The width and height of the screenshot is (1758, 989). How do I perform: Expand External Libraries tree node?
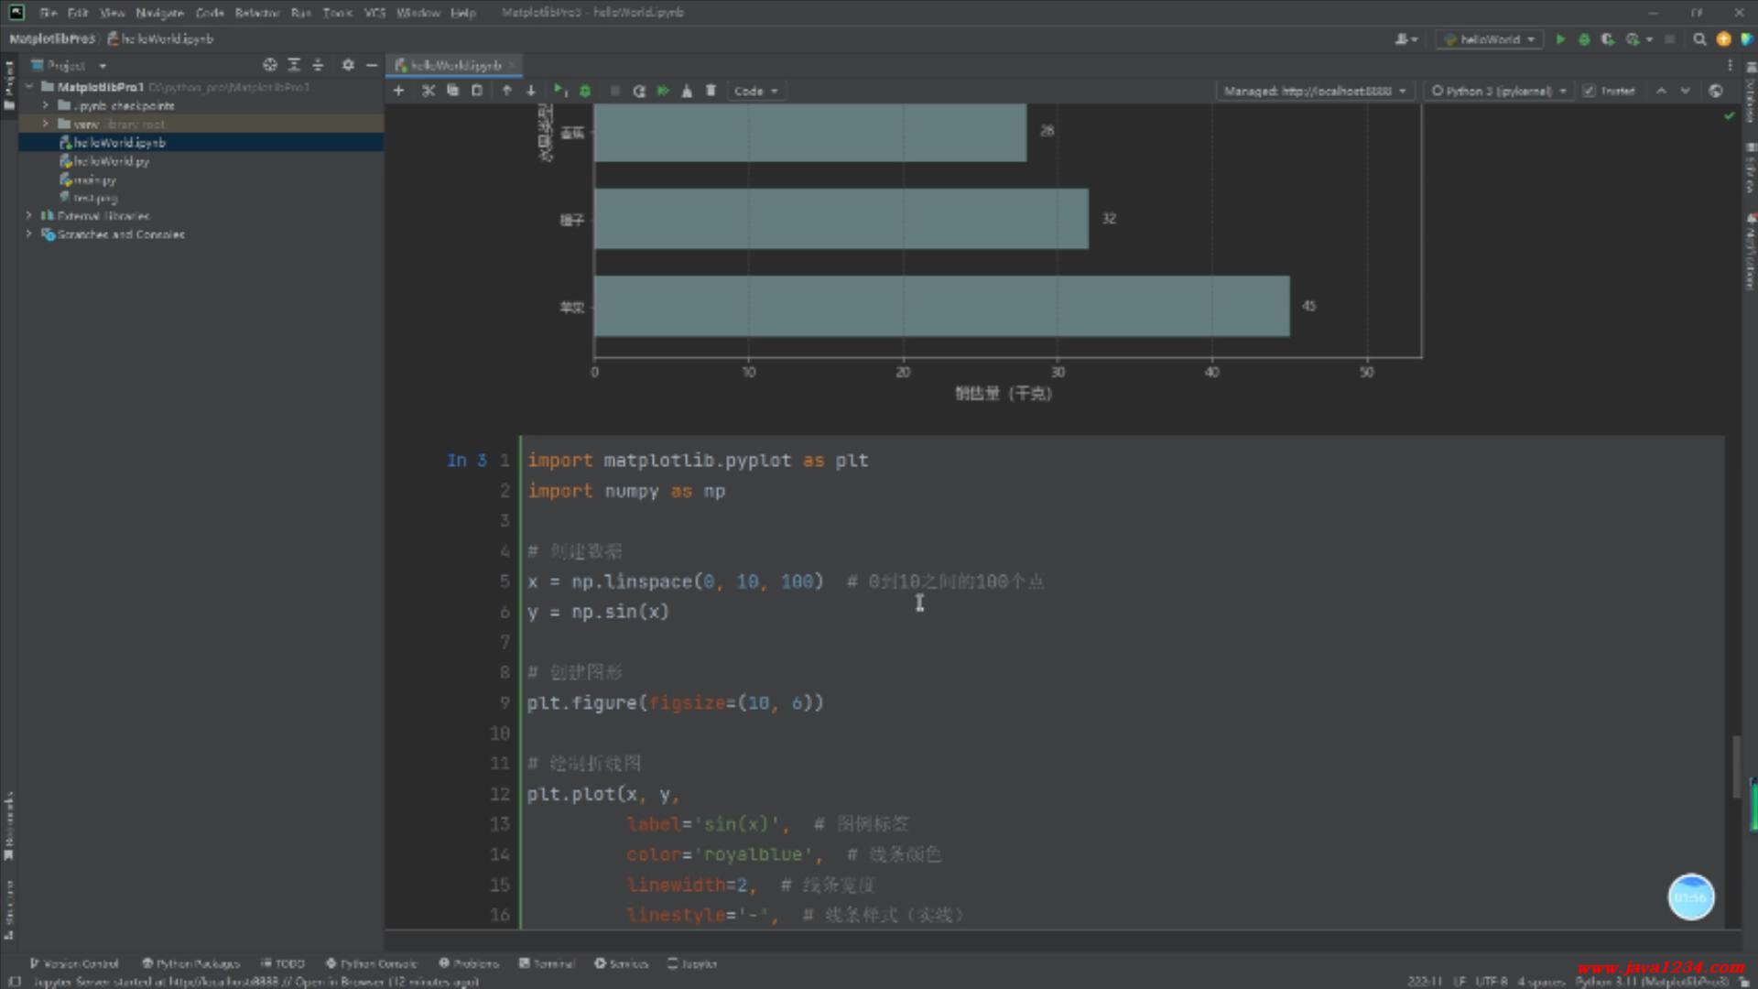point(29,216)
